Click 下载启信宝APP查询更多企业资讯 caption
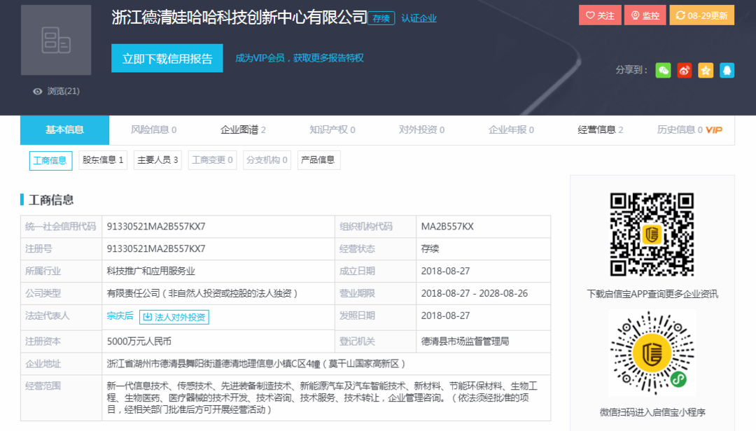Image resolution: width=756 pixels, height=431 pixels. point(652,294)
